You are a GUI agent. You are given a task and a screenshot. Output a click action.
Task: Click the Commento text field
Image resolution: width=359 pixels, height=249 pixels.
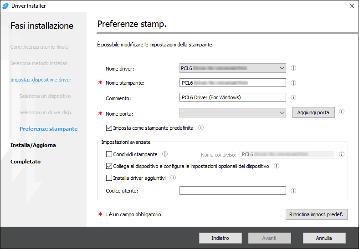tap(233, 97)
